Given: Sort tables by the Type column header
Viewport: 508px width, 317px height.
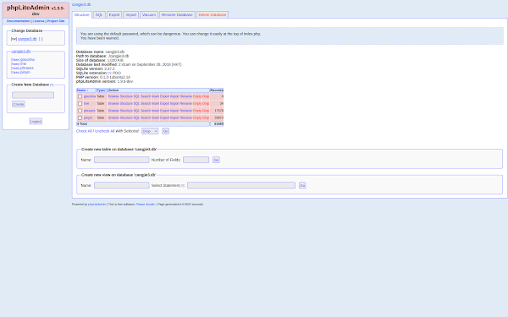Looking at the screenshot, I should pos(101,90).
